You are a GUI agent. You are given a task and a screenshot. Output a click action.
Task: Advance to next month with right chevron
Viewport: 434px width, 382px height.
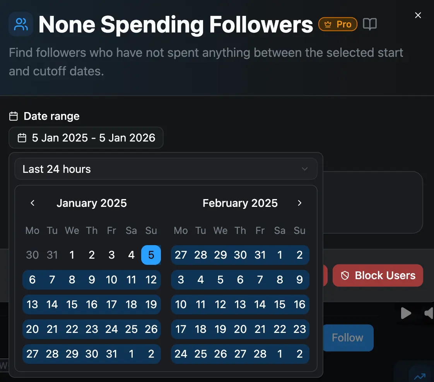pos(299,203)
